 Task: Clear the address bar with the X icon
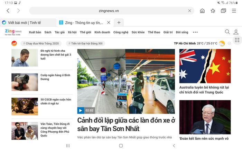point(189,11)
